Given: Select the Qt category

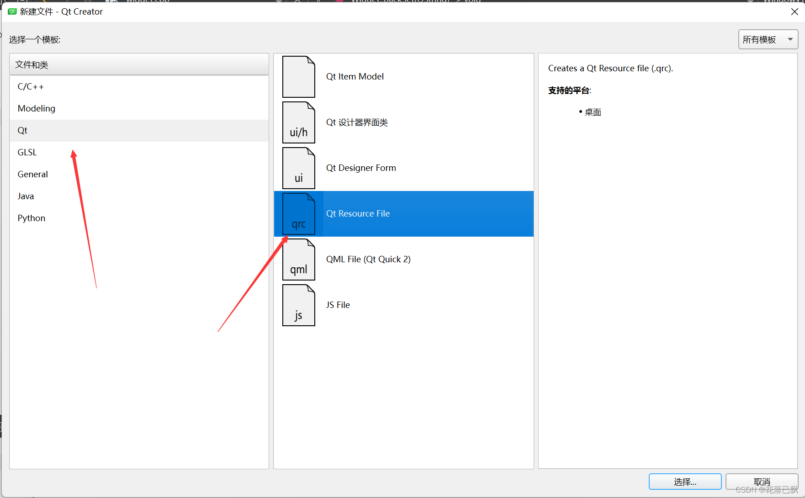Looking at the screenshot, I should tap(139, 131).
